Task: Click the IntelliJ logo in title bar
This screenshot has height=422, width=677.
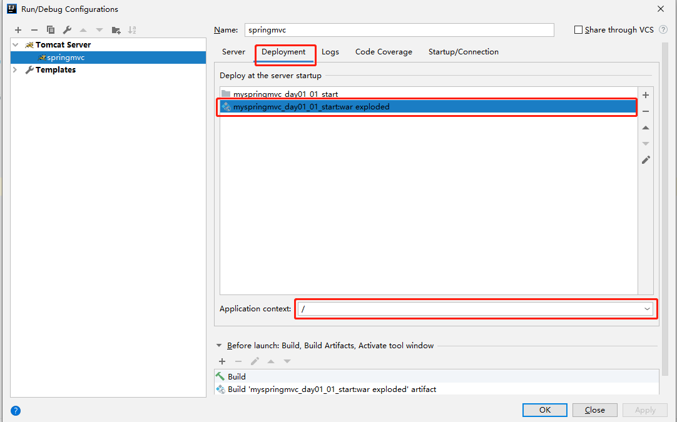Action: click(12, 9)
